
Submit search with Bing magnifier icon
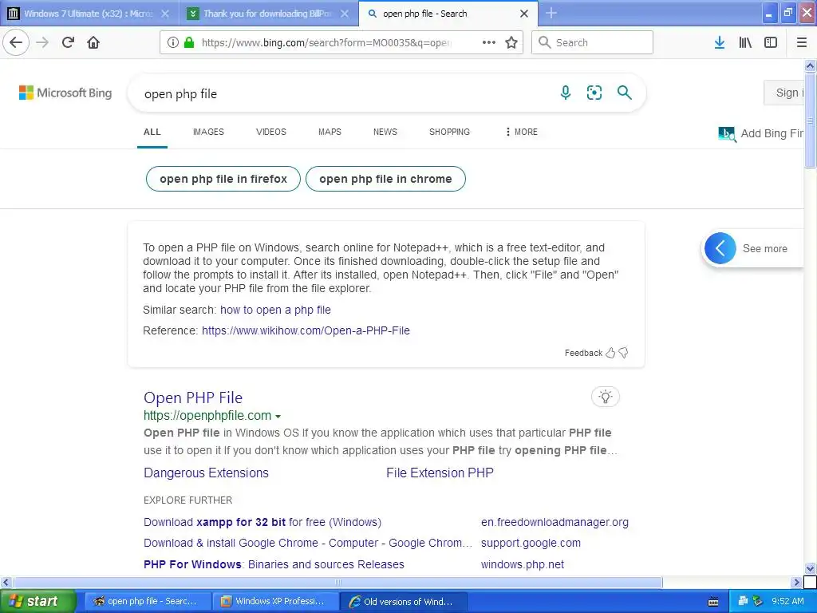(624, 93)
